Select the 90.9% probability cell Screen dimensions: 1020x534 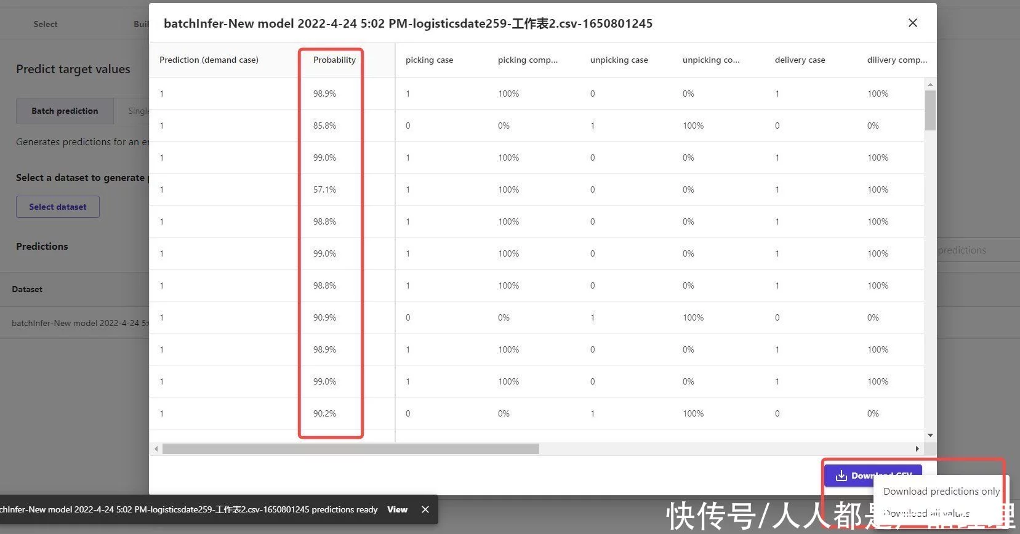(324, 317)
